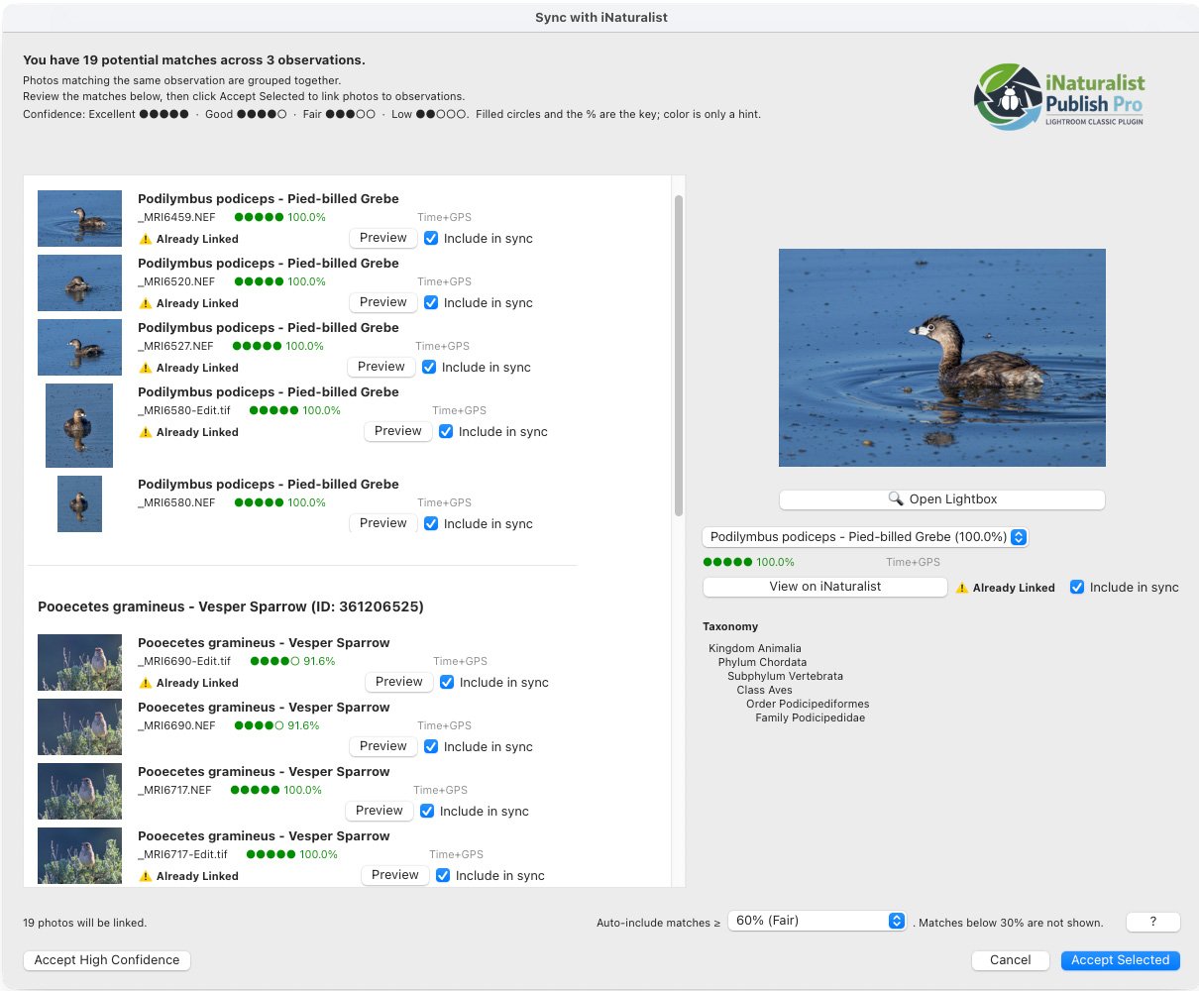Uncheck Include in sync for _MRI6520.NEF
The width and height of the screenshot is (1199, 991).
431,302
